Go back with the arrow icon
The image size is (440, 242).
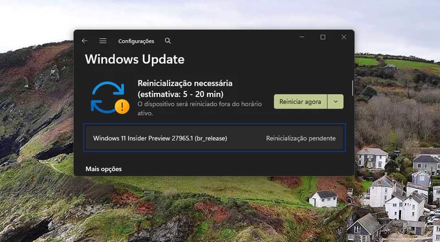pyautogui.click(x=85, y=41)
